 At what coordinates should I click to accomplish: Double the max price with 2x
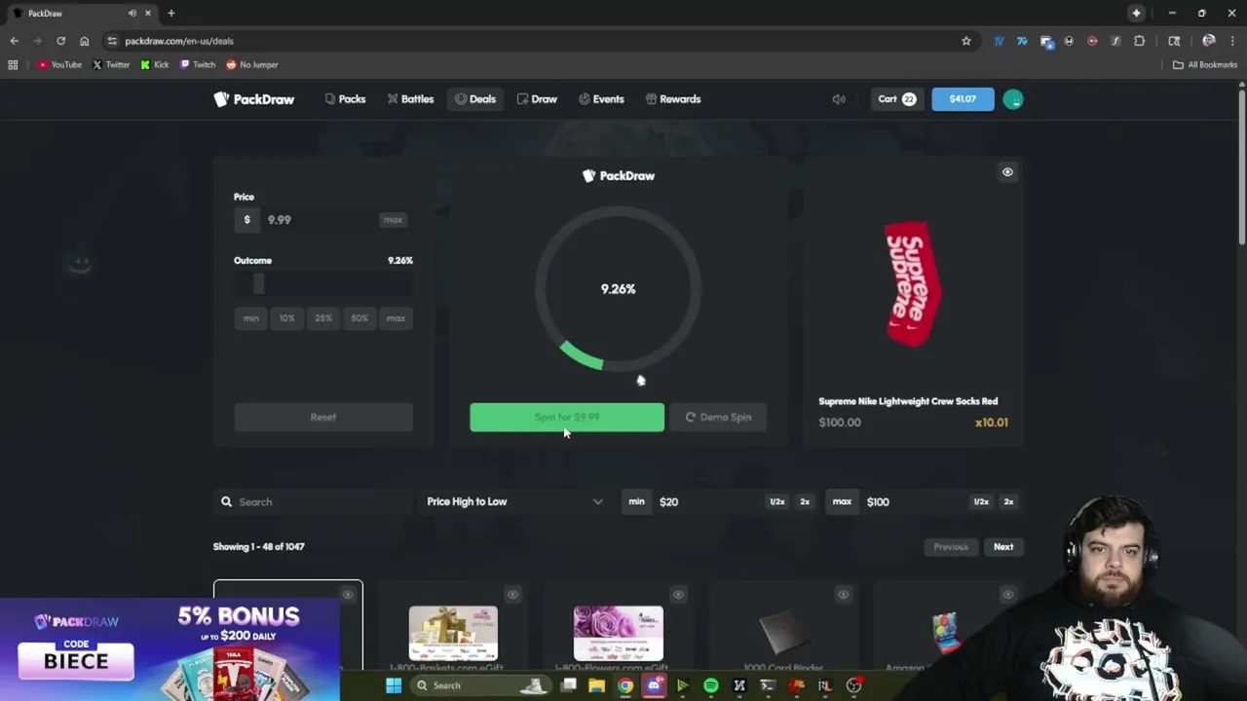[x=1008, y=502]
